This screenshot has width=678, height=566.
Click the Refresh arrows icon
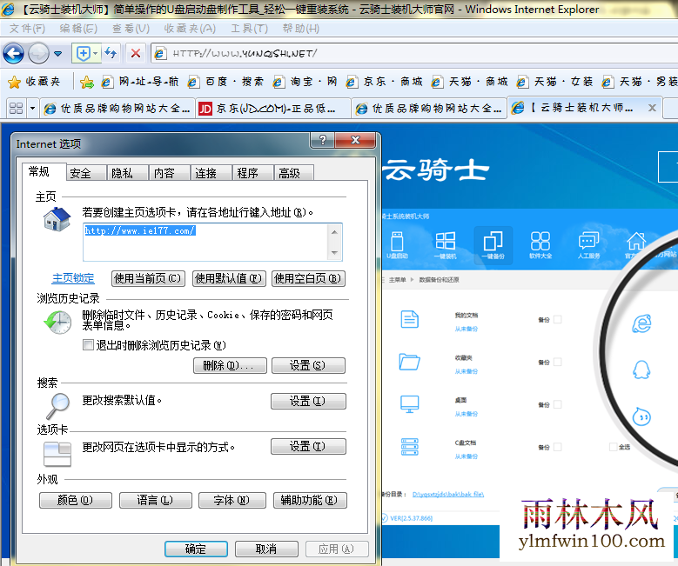pos(111,53)
